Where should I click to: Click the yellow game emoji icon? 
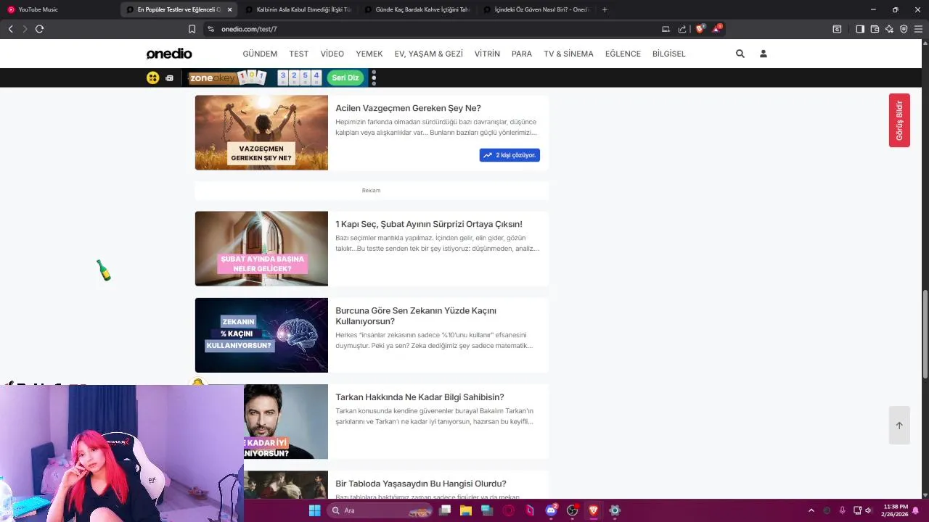point(152,78)
